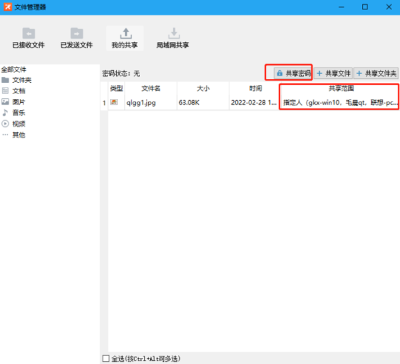
Task: Sort by 文件名 column header
Action: coord(151,88)
